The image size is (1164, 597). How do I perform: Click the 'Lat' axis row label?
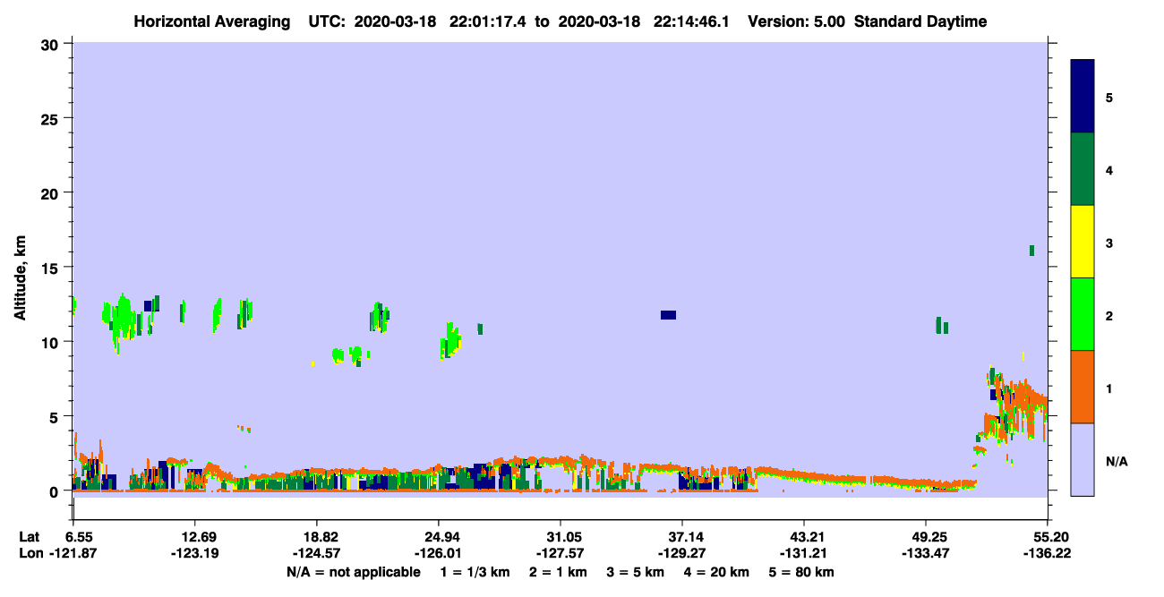pos(29,537)
